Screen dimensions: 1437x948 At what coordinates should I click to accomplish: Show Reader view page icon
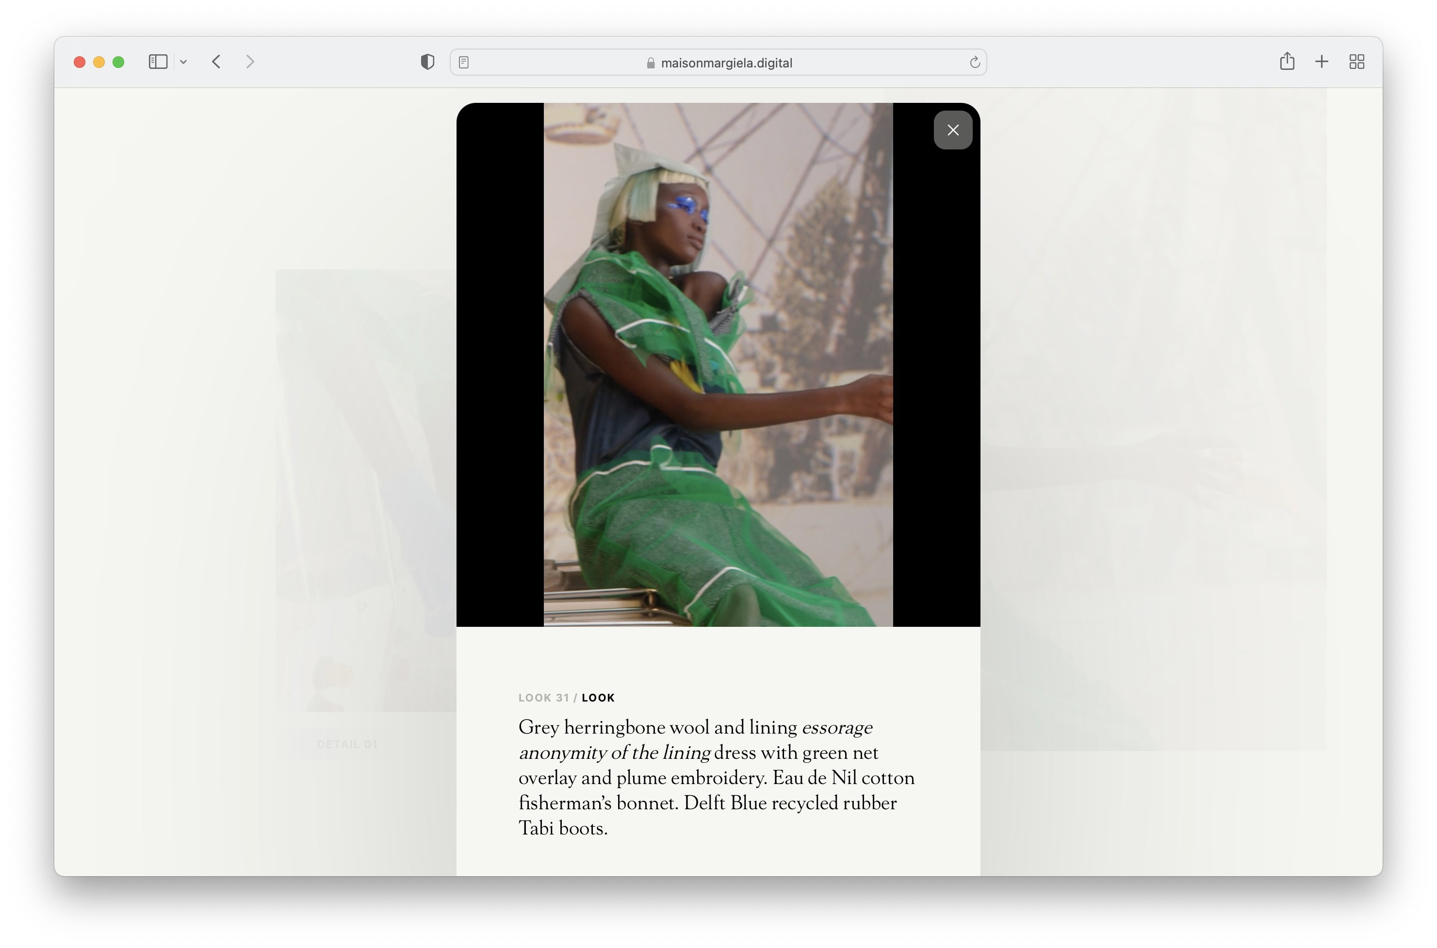click(464, 62)
